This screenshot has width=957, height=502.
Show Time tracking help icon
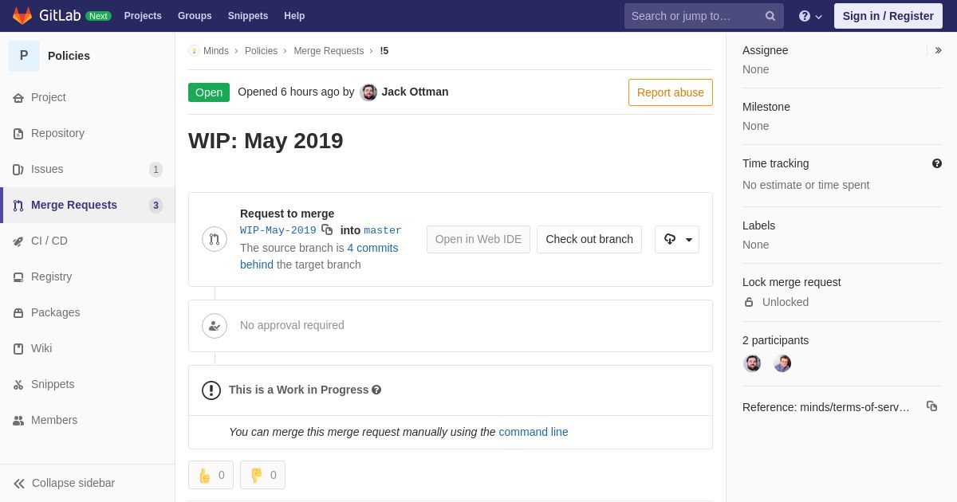point(937,163)
